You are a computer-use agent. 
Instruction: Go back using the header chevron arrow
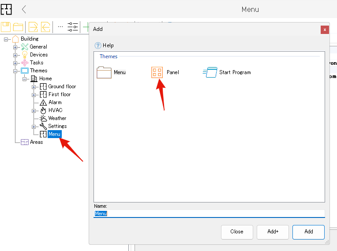(x=24, y=9)
